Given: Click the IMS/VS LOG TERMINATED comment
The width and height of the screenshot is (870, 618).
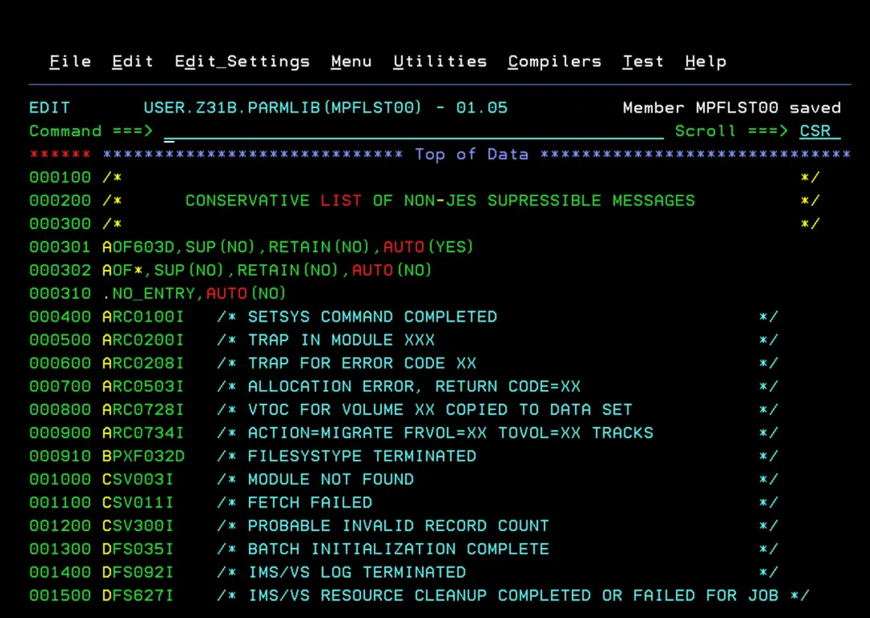Looking at the screenshot, I should (357, 573).
